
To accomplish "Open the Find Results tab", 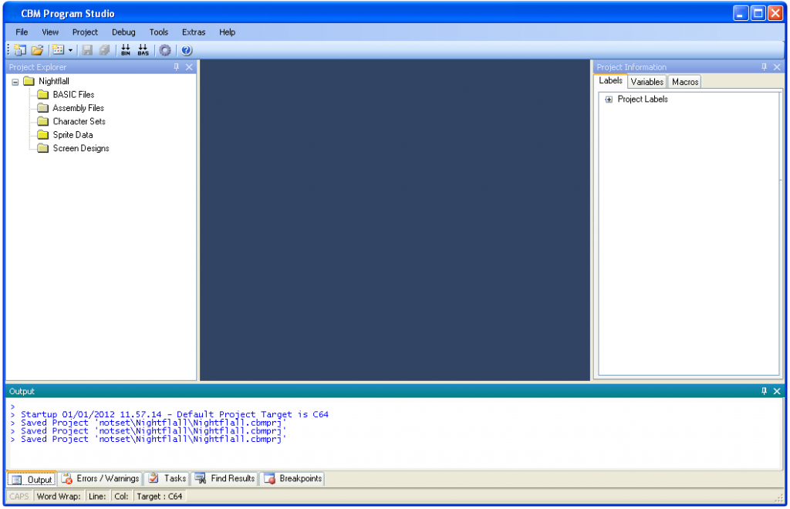I will pyautogui.click(x=225, y=479).
